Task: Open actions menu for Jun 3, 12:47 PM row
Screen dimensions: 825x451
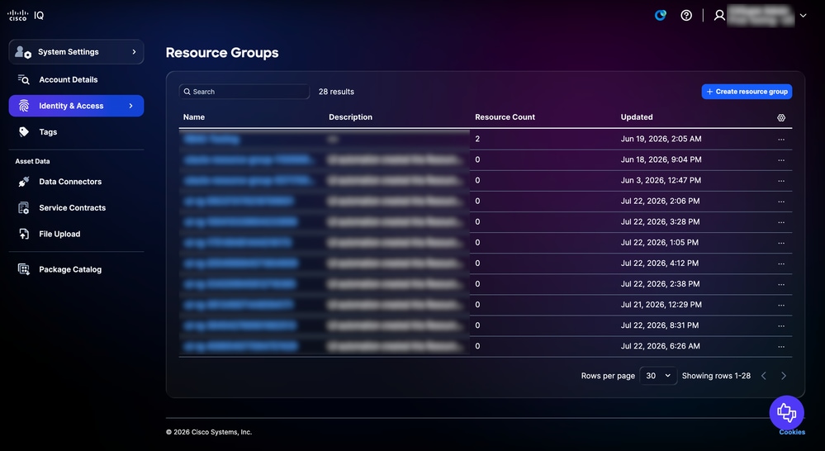Action: 781,181
